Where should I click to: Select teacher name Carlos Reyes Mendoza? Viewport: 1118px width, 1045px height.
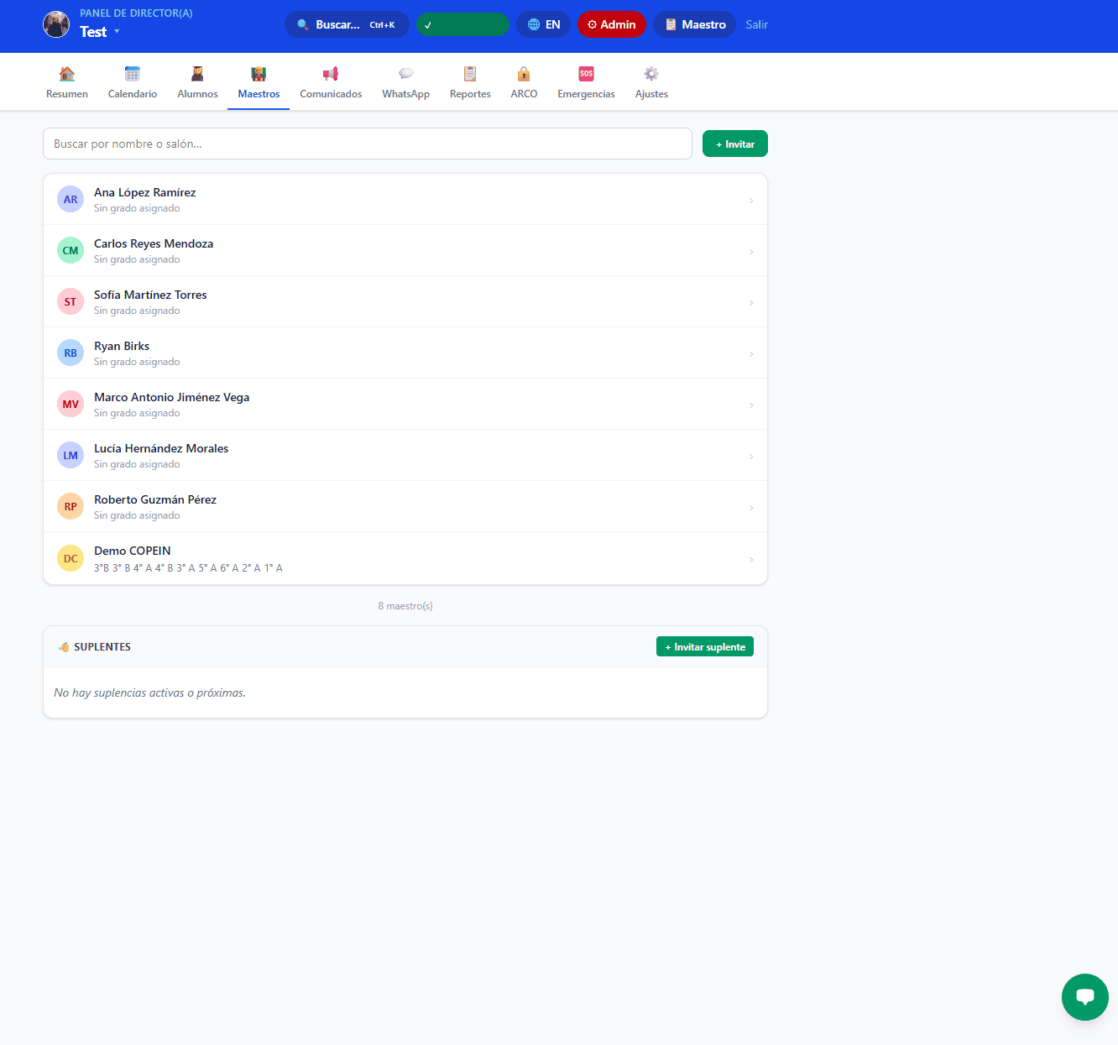click(x=154, y=243)
